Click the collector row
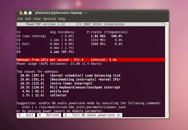This screenshot has width=188, height=130. tap(44, 95)
